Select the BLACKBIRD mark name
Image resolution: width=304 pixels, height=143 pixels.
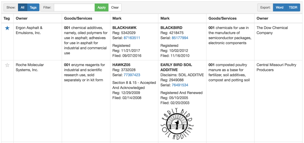(171, 28)
